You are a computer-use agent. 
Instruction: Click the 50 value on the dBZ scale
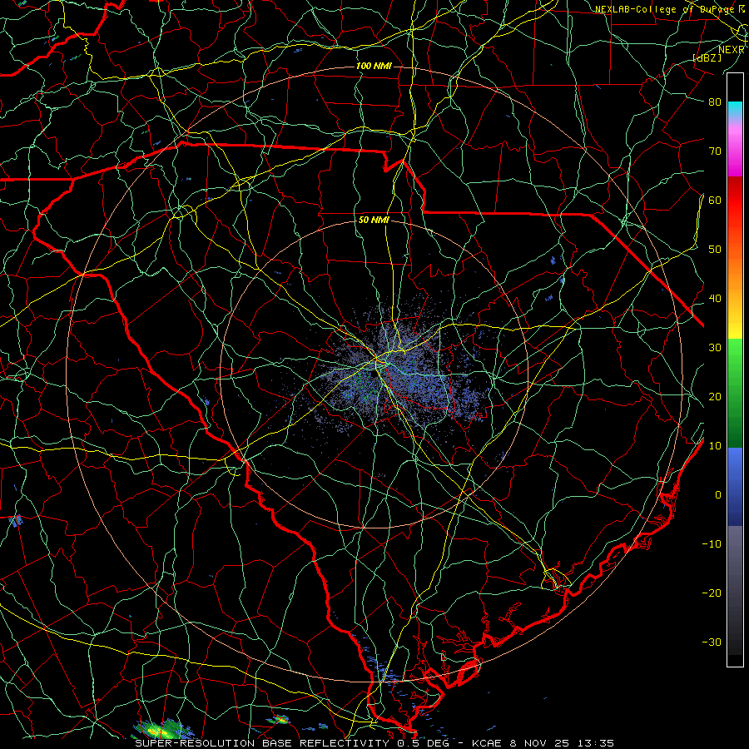click(715, 250)
